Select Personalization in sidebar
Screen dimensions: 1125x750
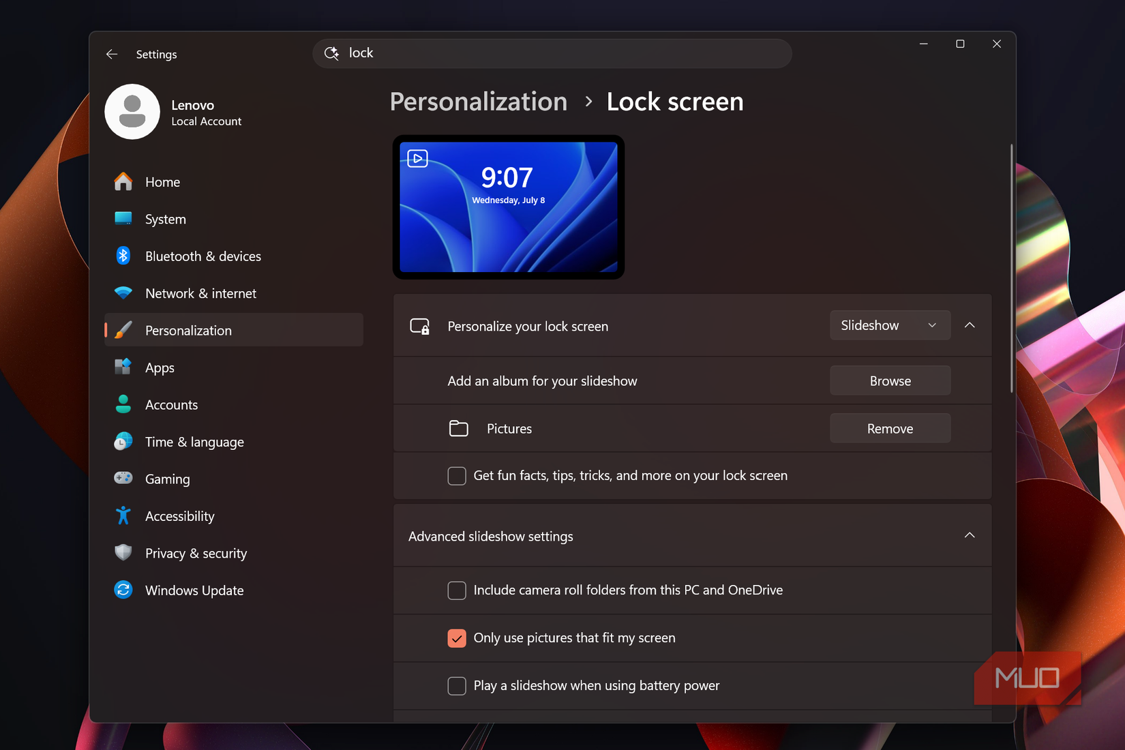point(234,330)
